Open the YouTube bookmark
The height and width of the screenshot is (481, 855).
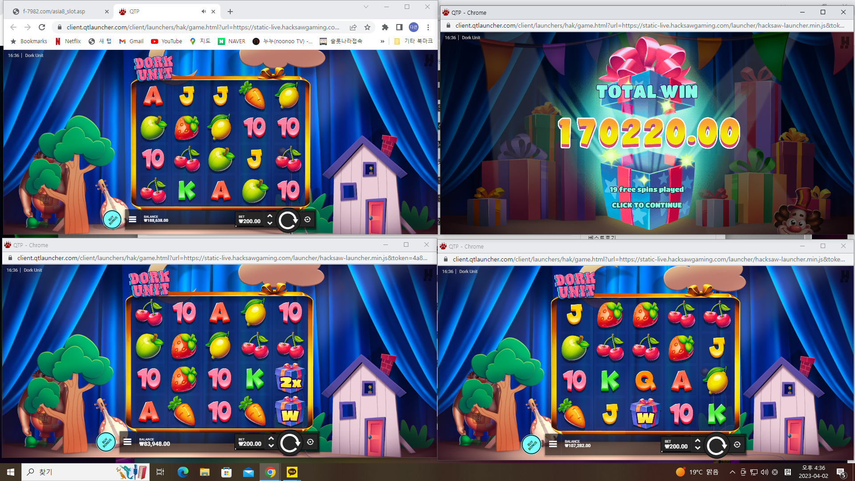[167, 41]
